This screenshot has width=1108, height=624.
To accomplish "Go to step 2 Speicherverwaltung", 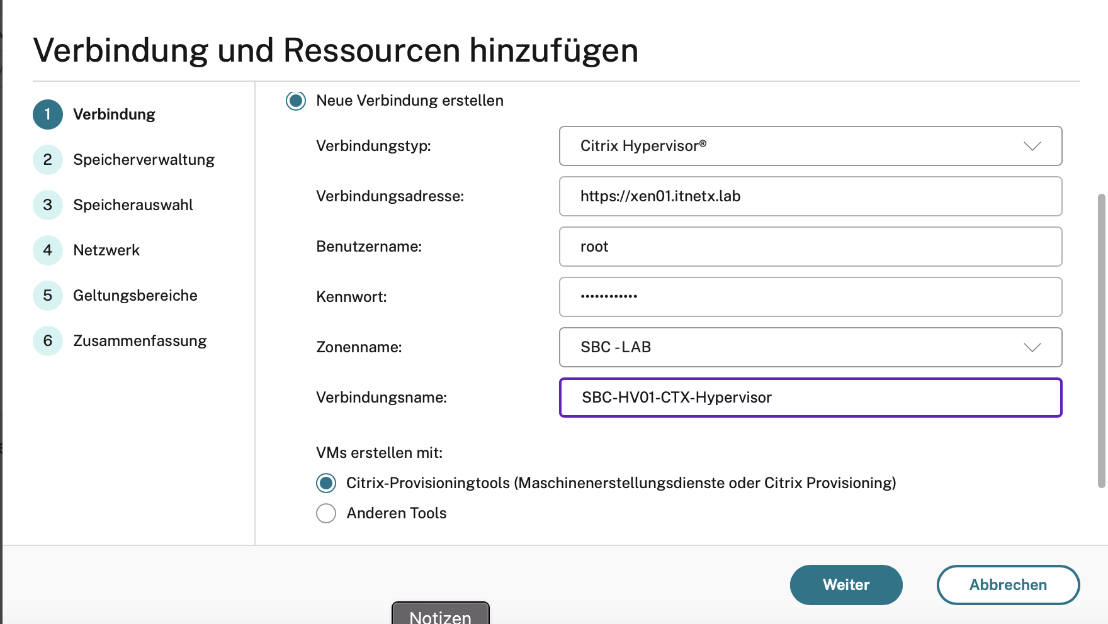I will [124, 160].
